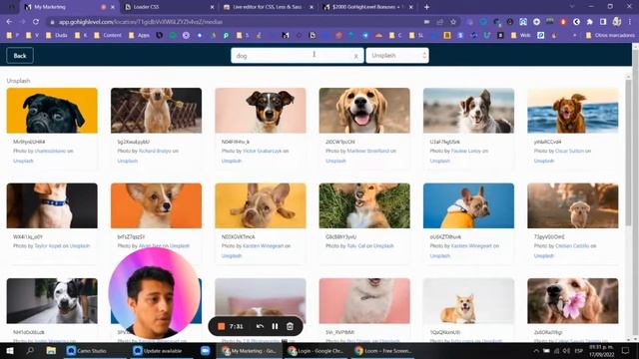
Task: Select the smiling beagle thumbnail
Action: pyautogui.click(x=364, y=111)
